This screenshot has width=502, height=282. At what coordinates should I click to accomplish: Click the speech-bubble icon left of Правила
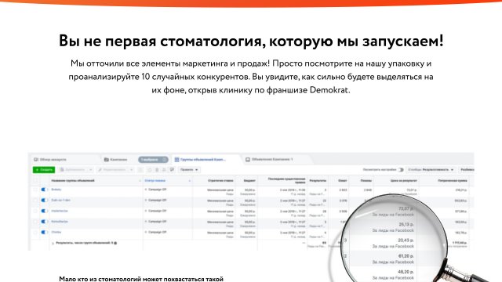pos(172,169)
